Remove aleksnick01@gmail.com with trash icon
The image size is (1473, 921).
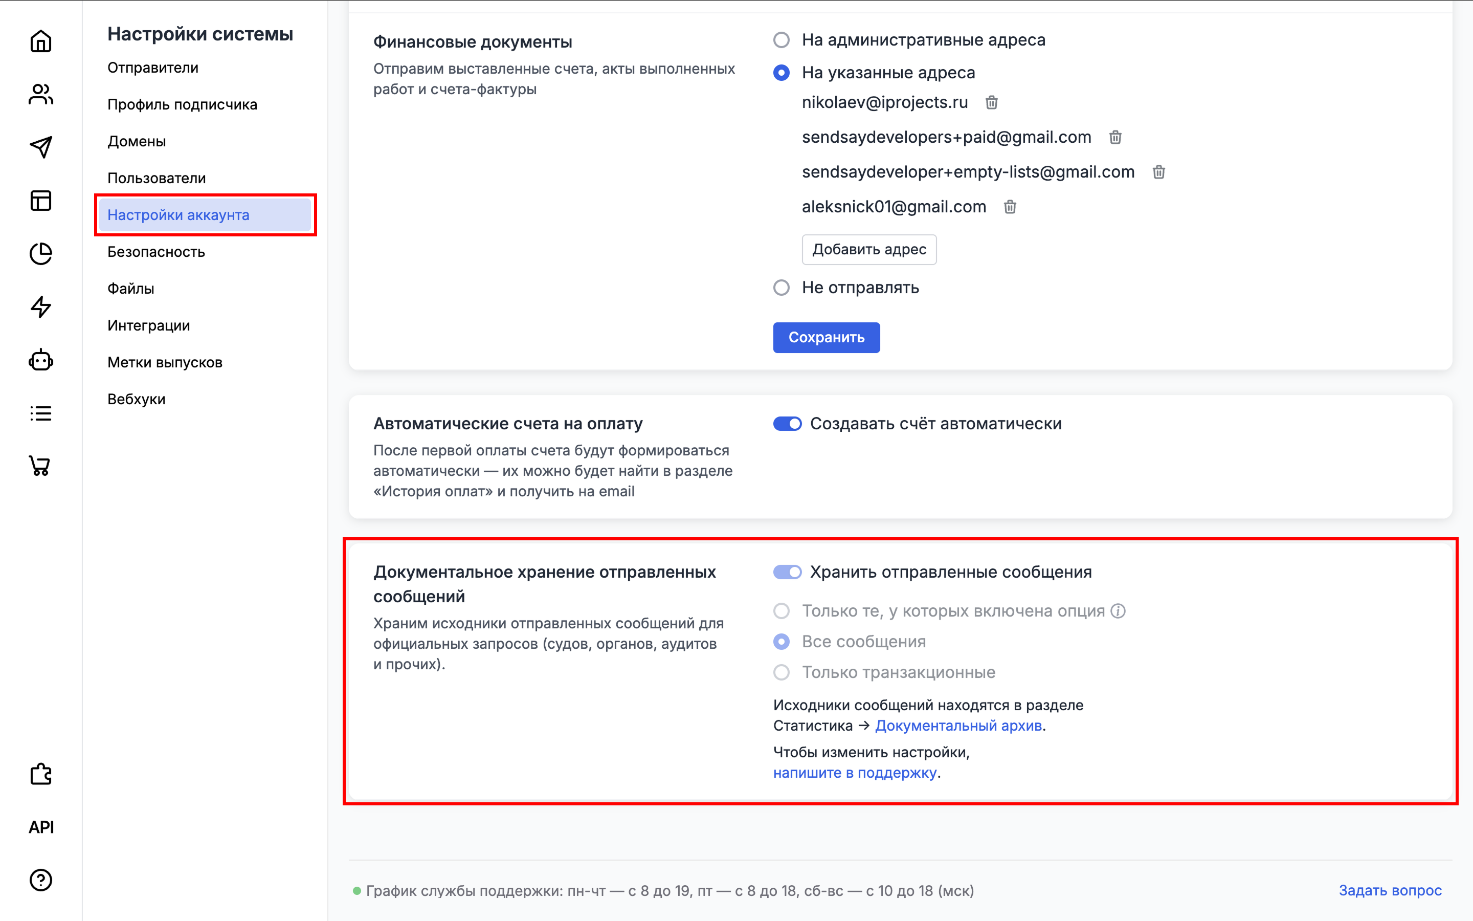pos(1010,207)
